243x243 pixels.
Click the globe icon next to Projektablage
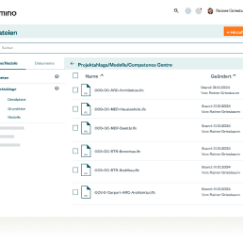click(57, 88)
